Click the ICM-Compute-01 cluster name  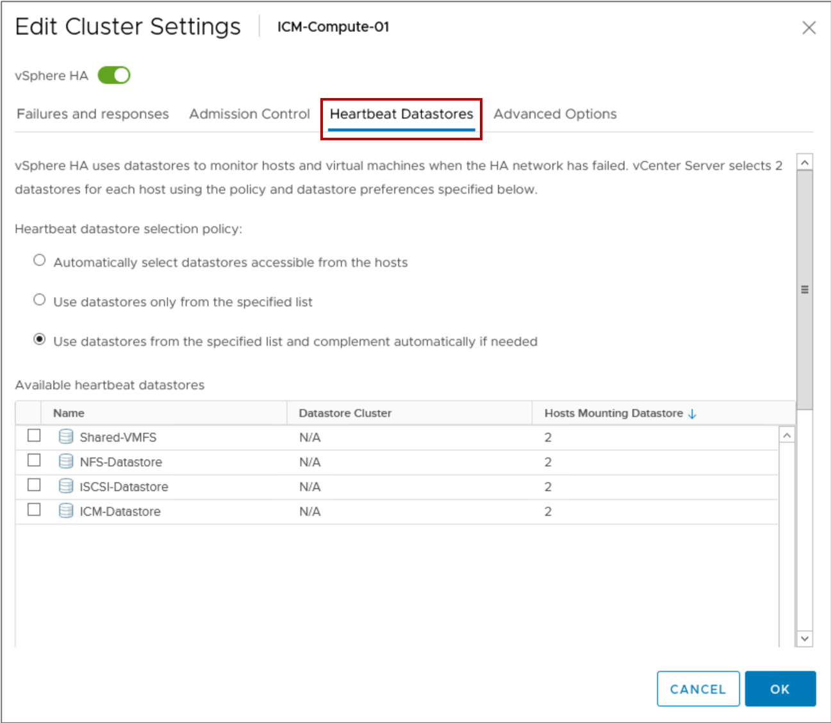tap(333, 27)
